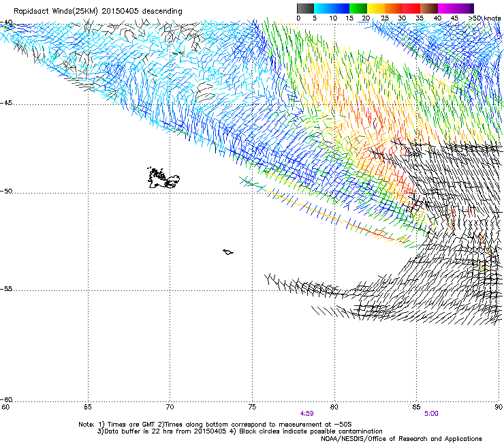Click the note line '3)Data buffer is 22 hrs'

point(240,431)
